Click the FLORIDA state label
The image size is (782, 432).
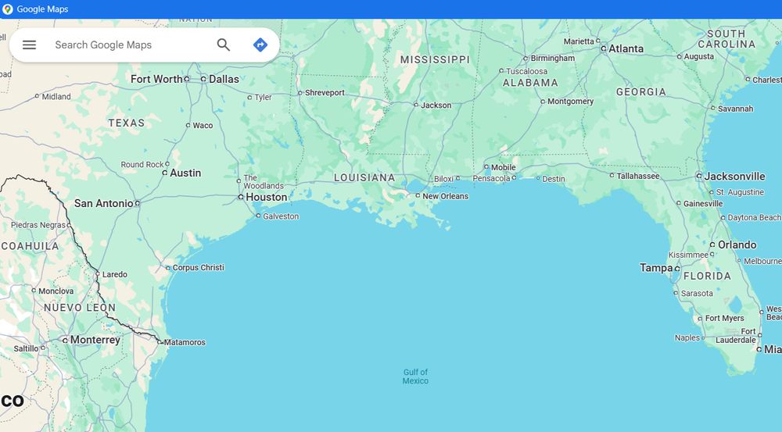[x=707, y=276]
